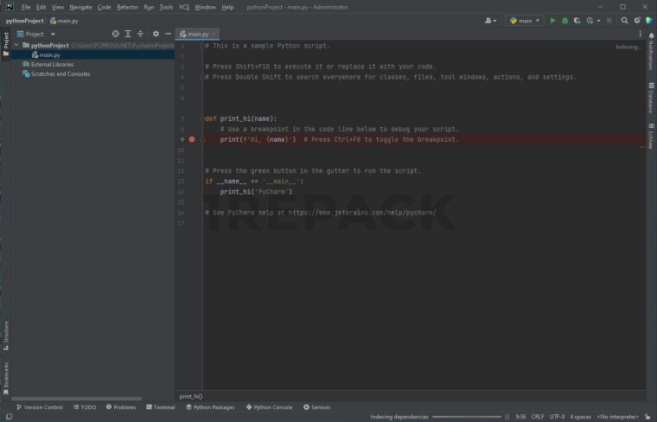657x422 pixels.
Task: Select main.py in the project tree
Action: [x=49, y=54]
